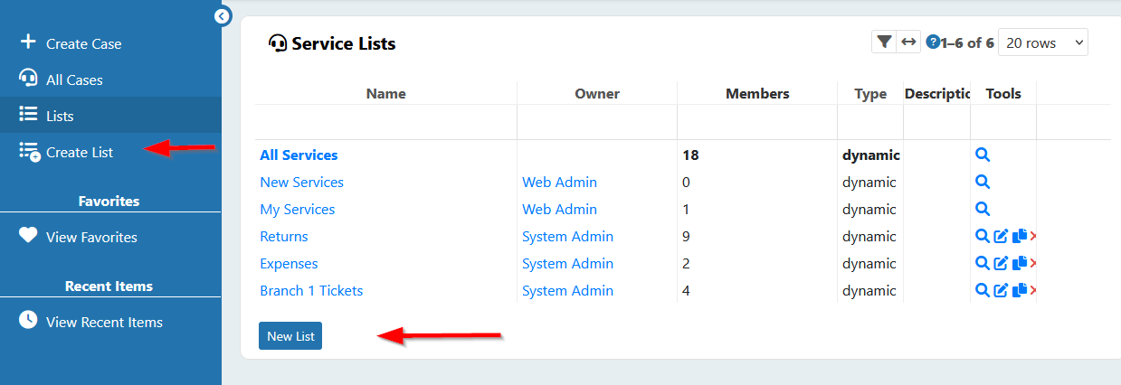The image size is (1121, 385).
Task: Open the 20 rows dropdown
Action: [x=1043, y=42]
